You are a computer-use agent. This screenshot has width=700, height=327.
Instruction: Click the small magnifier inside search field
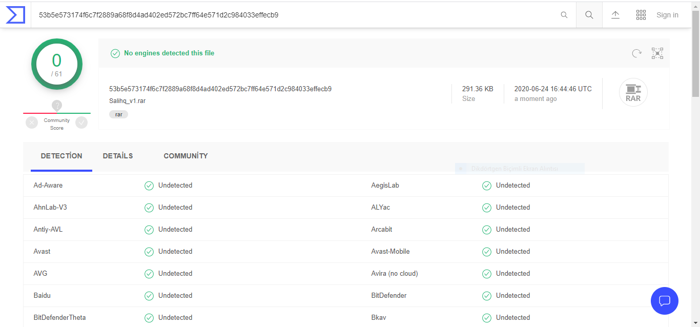(564, 15)
